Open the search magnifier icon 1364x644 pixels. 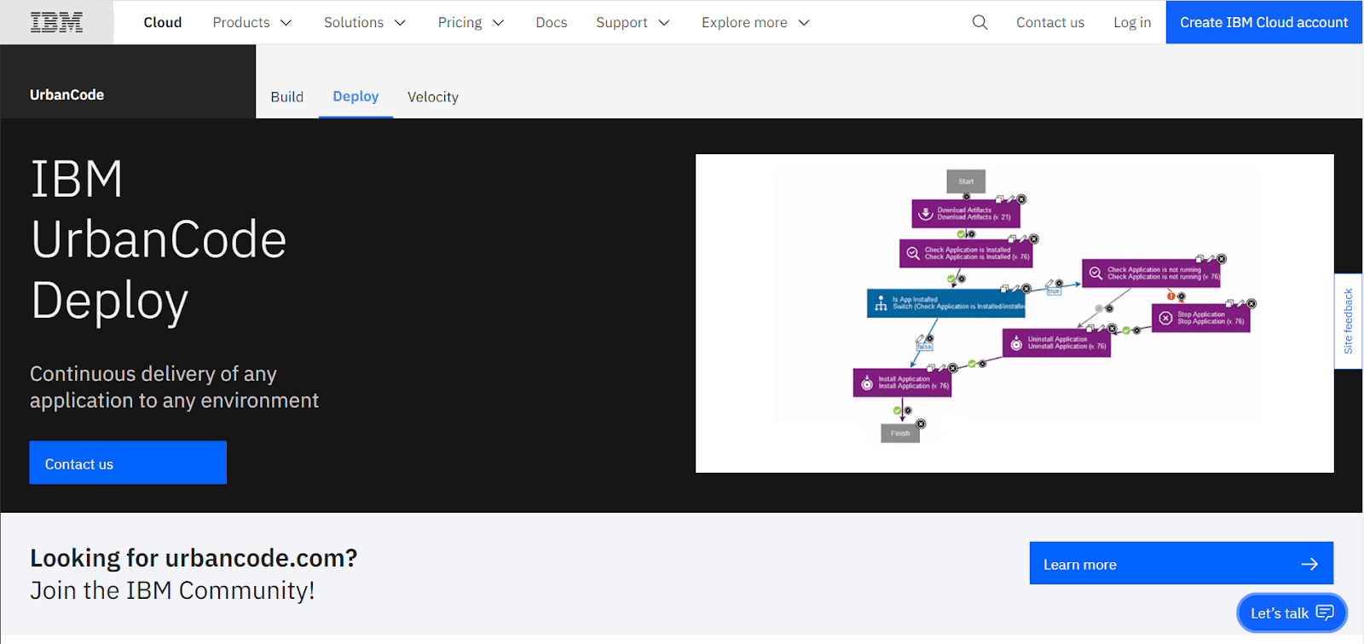(980, 22)
